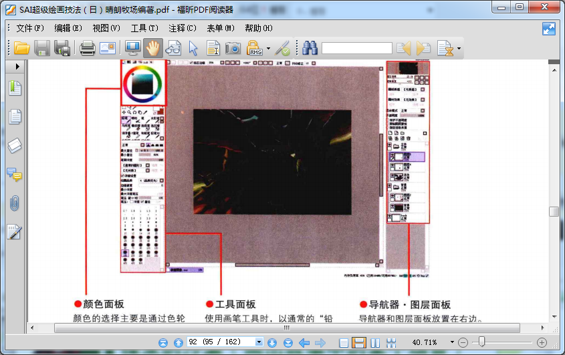The width and height of the screenshot is (565, 355).
Task: Open the 编辑(E) menu
Action: [x=68, y=28]
